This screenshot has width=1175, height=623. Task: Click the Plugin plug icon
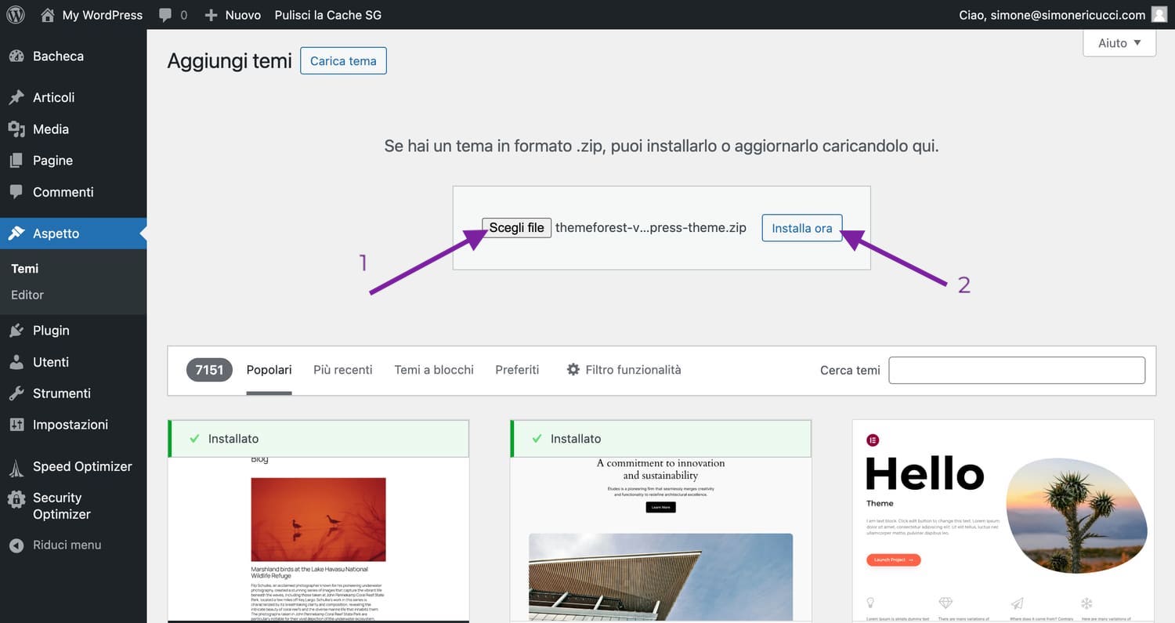coord(16,331)
